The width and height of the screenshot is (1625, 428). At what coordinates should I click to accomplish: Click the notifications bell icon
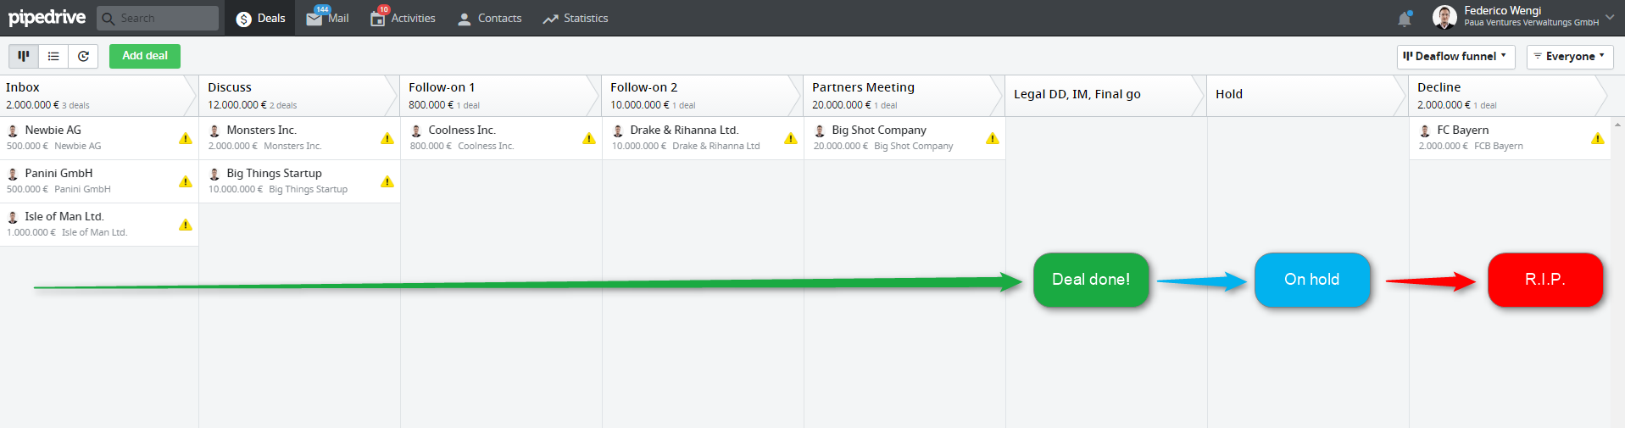(1405, 18)
